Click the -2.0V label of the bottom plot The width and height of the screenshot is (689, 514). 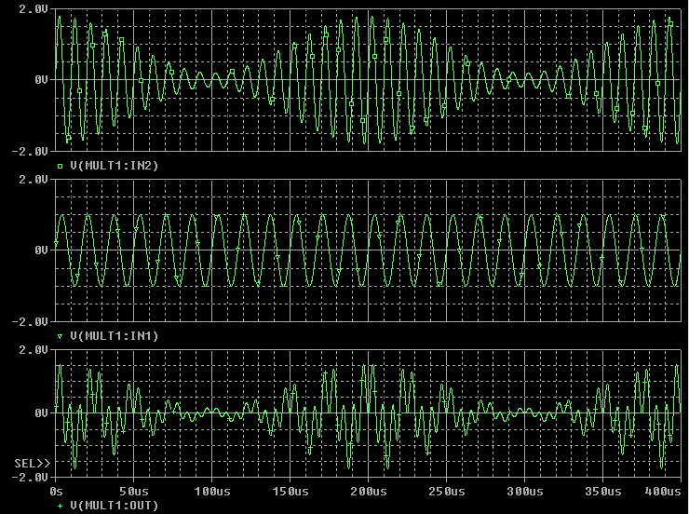click(x=30, y=477)
